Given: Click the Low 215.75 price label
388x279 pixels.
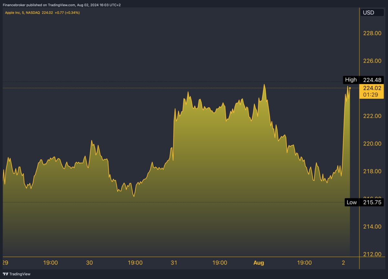Looking at the screenshot, I should (x=364, y=202).
